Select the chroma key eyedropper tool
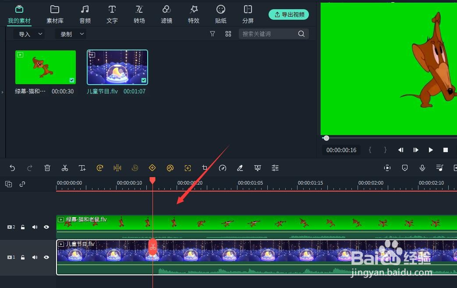457x288 pixels. [240, 168]
